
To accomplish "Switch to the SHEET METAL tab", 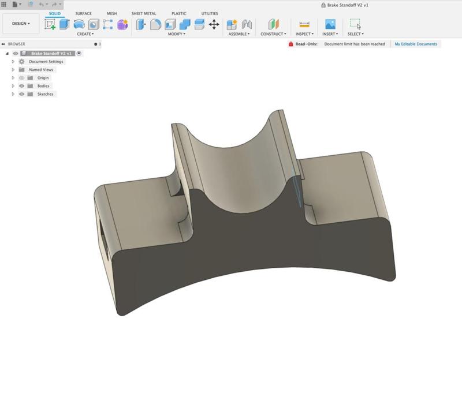I will coord(144,13).
